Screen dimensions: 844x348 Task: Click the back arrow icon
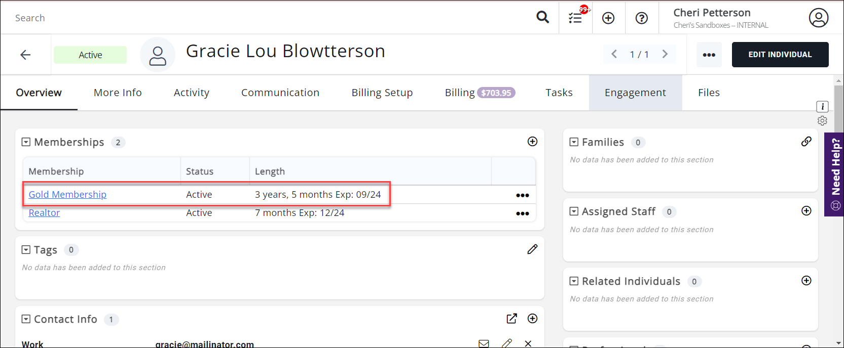tap(25, 55)
